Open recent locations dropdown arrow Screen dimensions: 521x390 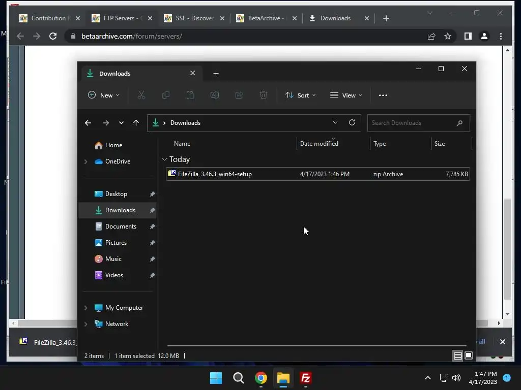(x=121, y=123)
